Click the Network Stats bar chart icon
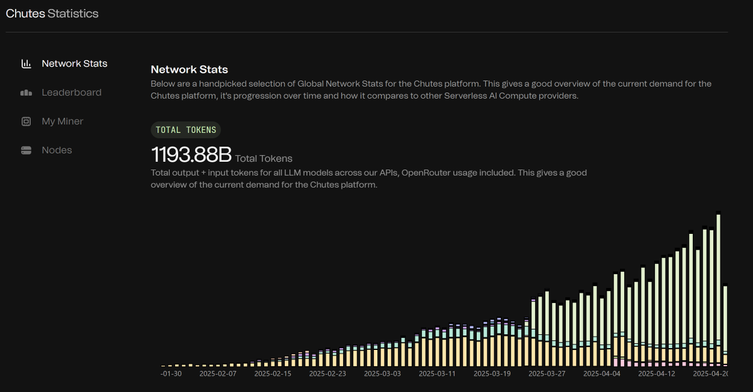753x392 pixels. tap(26, 63)
